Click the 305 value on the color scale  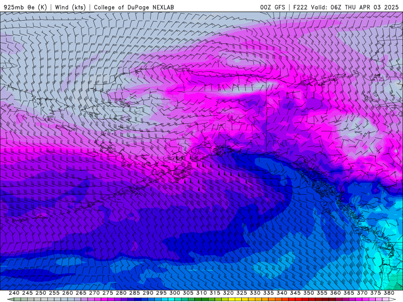click(x=188, y=293)
